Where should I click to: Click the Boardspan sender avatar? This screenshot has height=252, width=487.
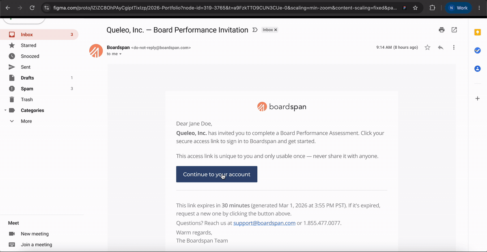coord(96,51)
